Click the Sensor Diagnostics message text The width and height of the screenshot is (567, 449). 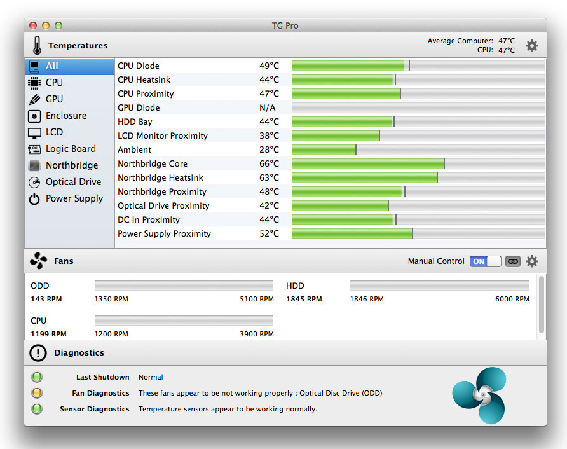(228, 409)
